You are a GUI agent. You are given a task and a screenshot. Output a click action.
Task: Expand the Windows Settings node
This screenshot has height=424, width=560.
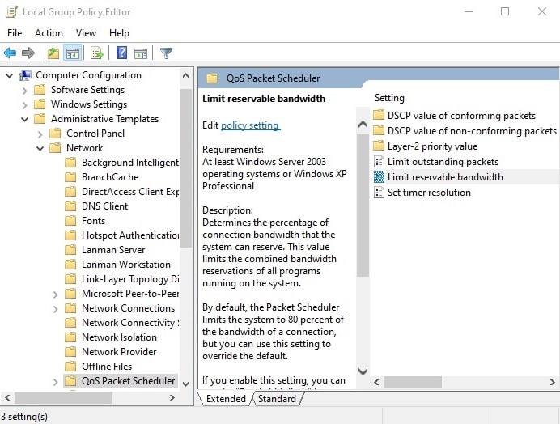click(x=24, y=105)
